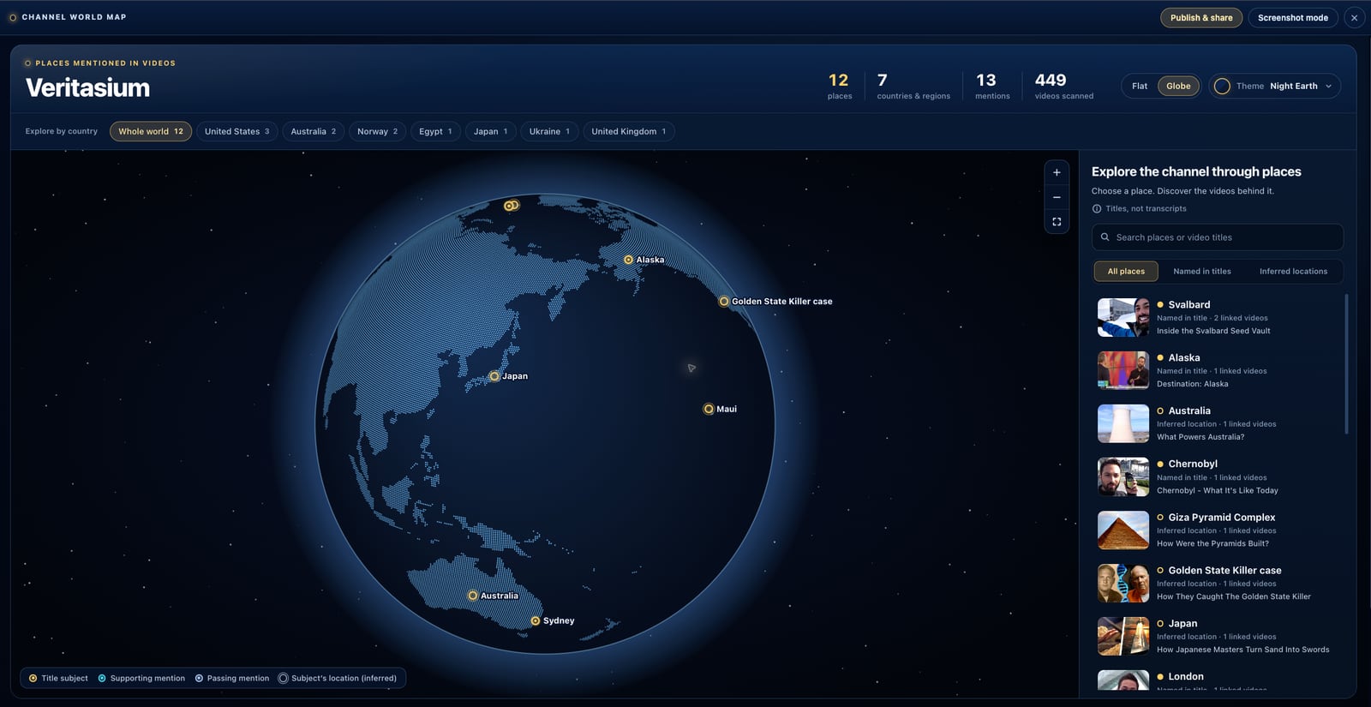Image resolution: width=1371 pixels, height=707 pixels.
Task: Click 'Chernobyl - What It's Like Today' title
Action: pos(1218,490)
